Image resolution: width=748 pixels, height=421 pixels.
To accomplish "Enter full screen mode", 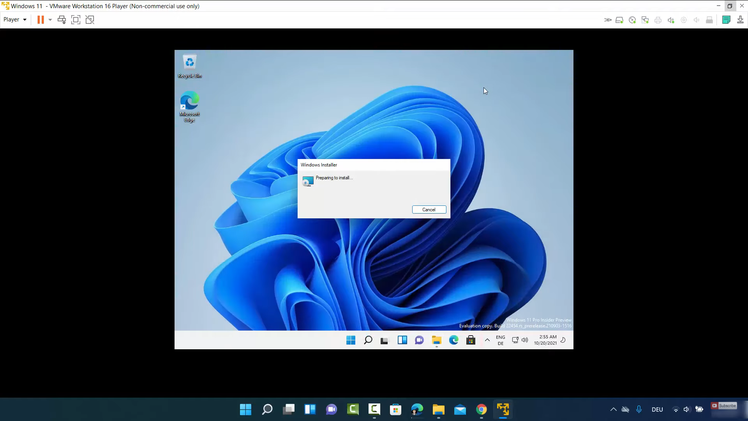I will point(76,20).
